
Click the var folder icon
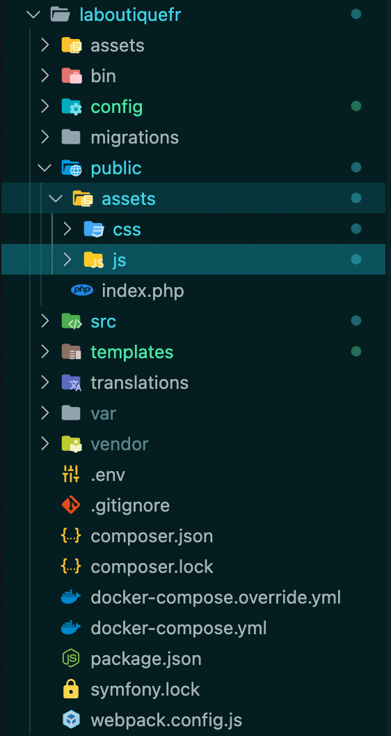pyautogui.click(x=71, y=413)
